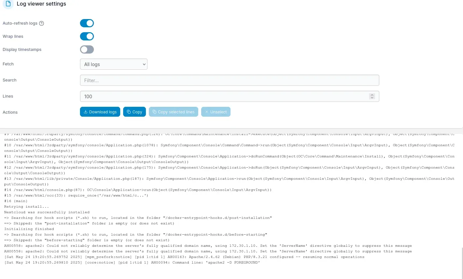
Task: Enable the Display timestamps toggle
Action: pos(87,50)
